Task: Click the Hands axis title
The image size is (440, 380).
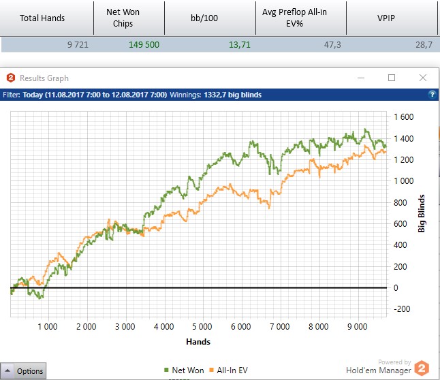Action: pyautogui.click(x=198, y=342)
